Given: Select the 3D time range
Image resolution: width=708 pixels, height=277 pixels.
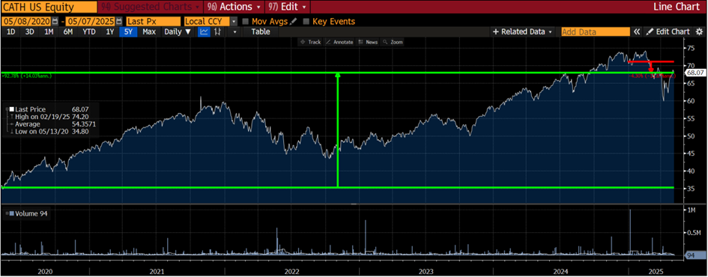Looking at the screenshot, I should click(30, 31).
